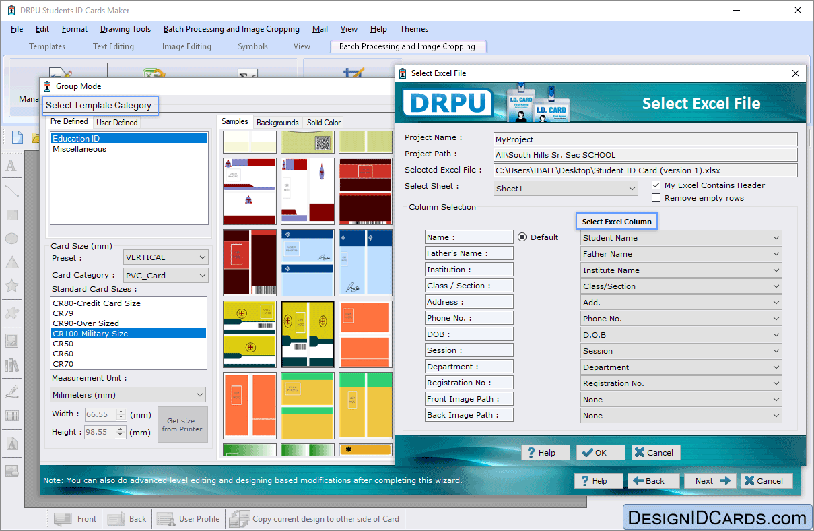Open the Themes menu
This screenshot has width=814, height=531.
pyautogui.click(x=414, y=29)
